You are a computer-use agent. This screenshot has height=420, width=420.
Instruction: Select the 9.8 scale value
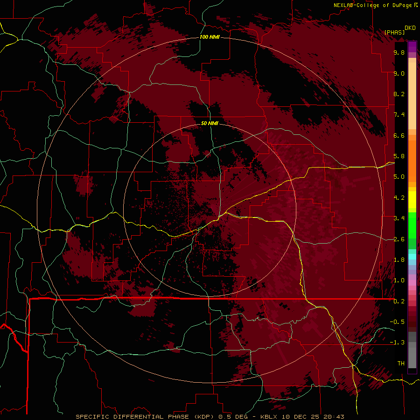399,52
